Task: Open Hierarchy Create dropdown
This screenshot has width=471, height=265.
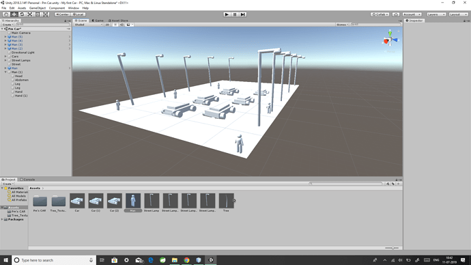Action: point(8,25)
